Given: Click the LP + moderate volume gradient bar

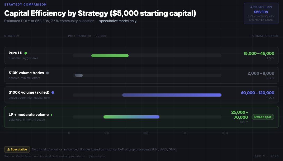Looking at the screenshot, I should pyautogui.click(x=131, y=117).
